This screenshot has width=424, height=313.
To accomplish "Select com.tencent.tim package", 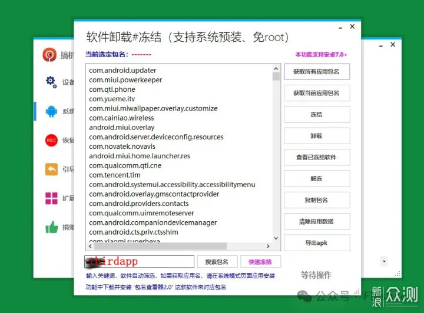I will click(115, 175).
